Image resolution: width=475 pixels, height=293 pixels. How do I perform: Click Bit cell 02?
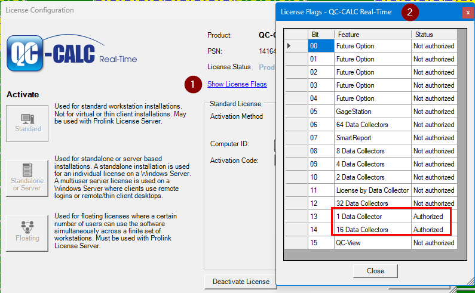click(x=321, y=72)
